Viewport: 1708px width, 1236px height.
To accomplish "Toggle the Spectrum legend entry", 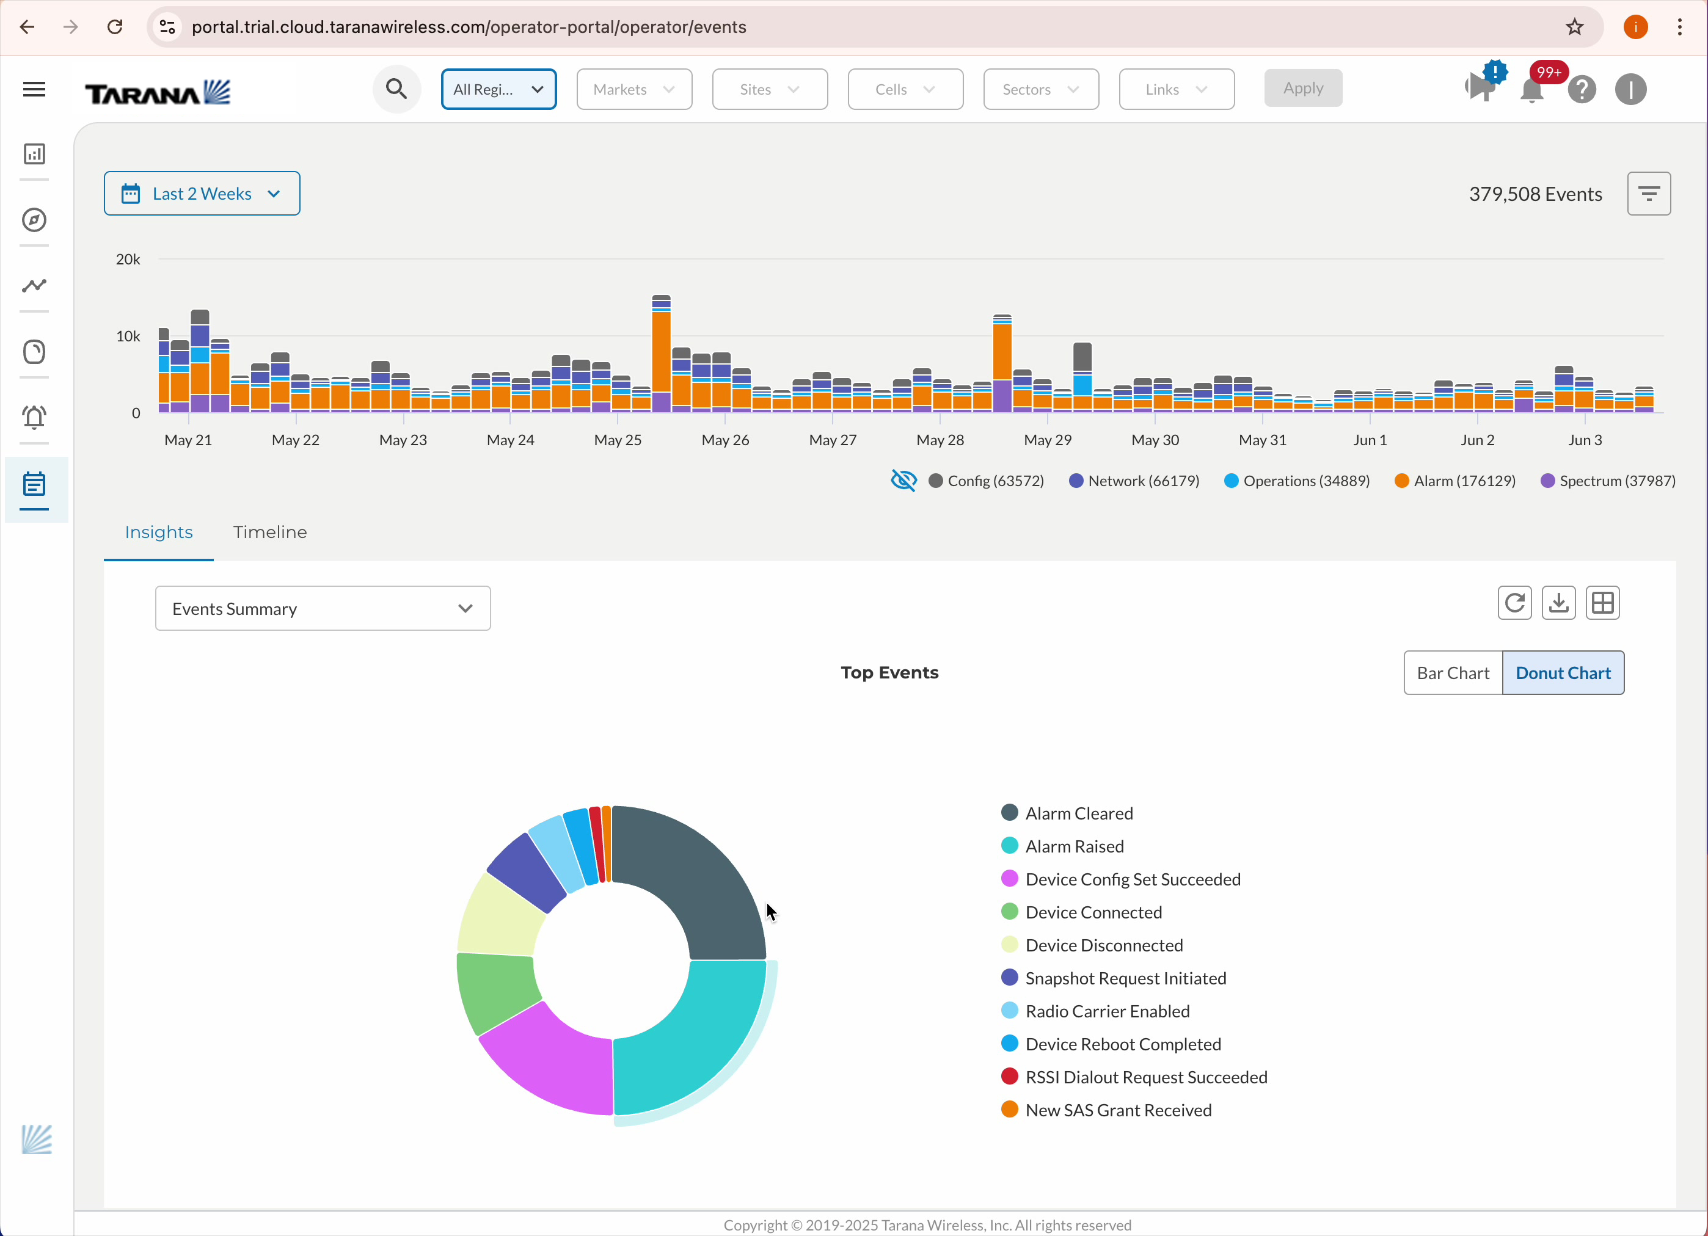I will point(1608,480).
